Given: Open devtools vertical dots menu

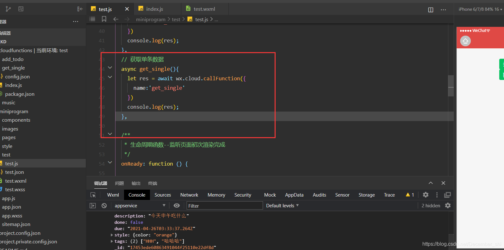Looking at the screenshot, I should pos(437,195).
